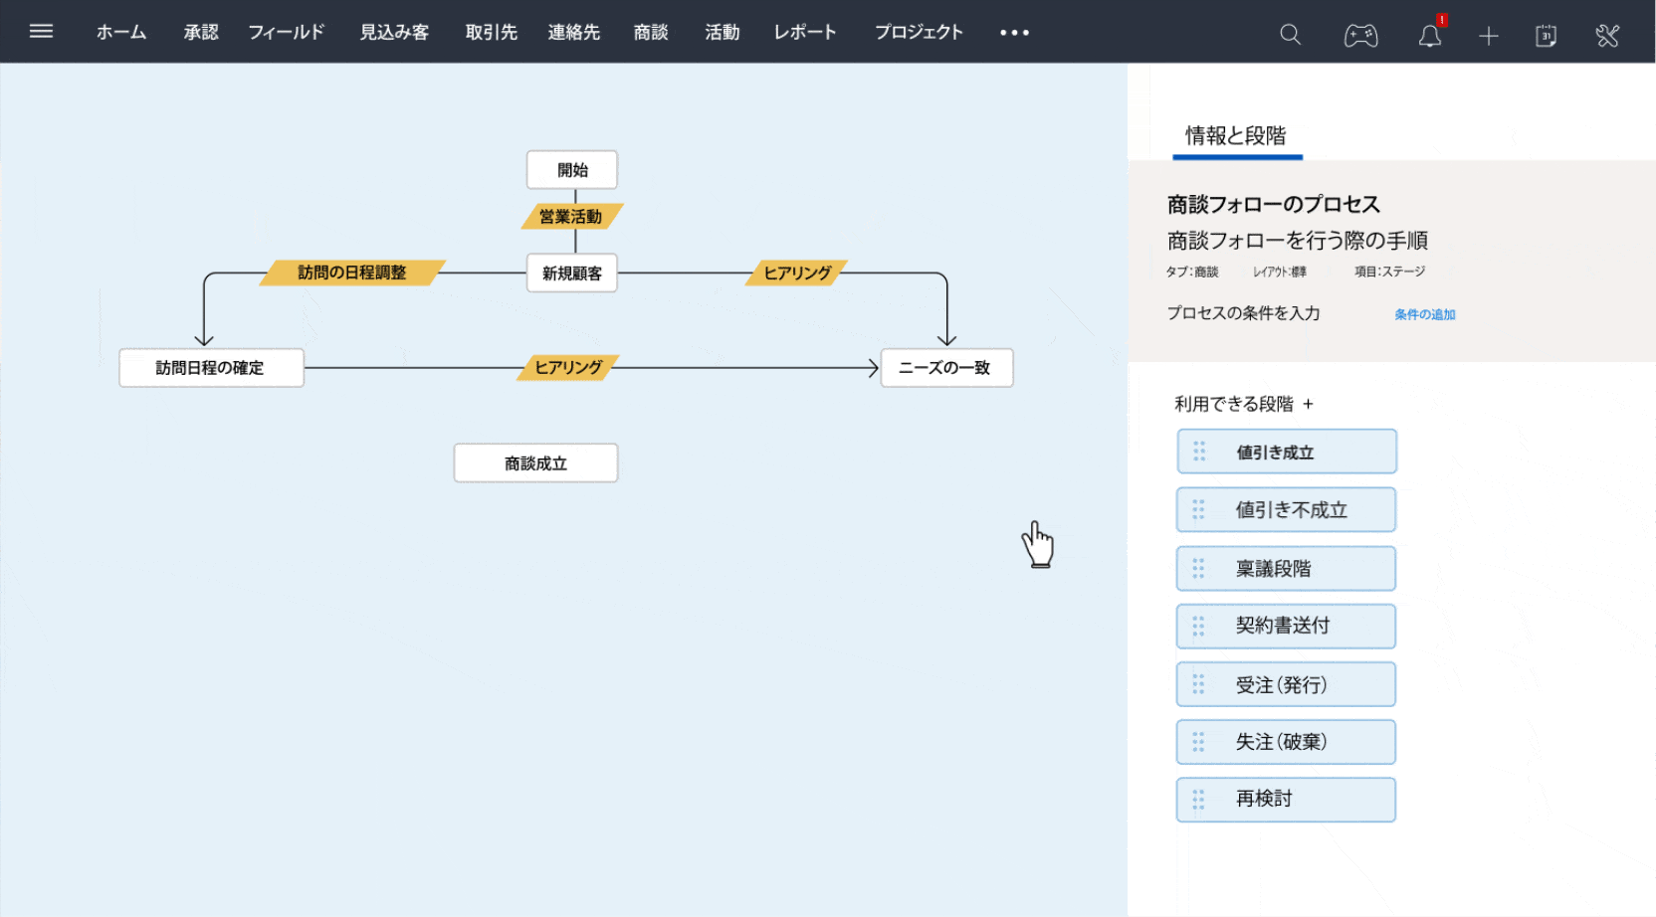Click plus icon next to 利用できる段階
This screenshot has width=1656, height=917.
pos(1308,404)
